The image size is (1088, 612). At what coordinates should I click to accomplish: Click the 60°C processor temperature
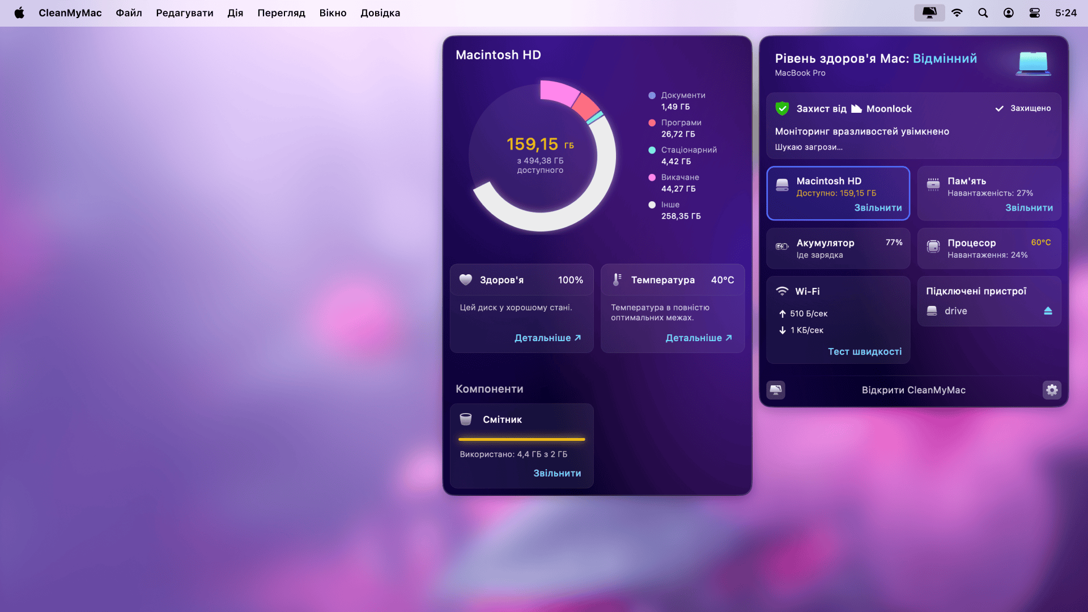click(x=1041, y=243)
